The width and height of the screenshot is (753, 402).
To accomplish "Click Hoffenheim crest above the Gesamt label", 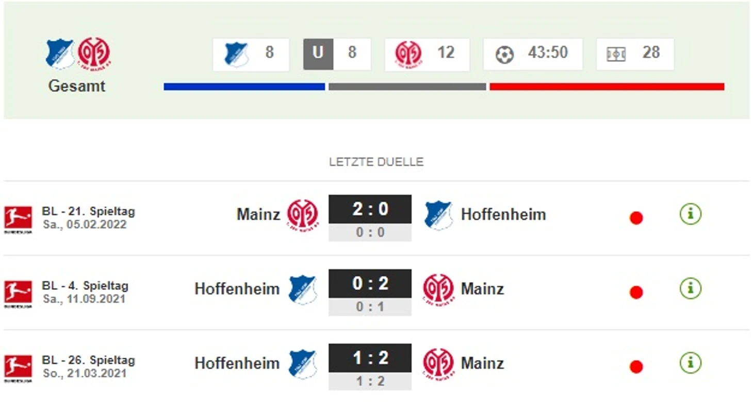I will coord(60,54).
